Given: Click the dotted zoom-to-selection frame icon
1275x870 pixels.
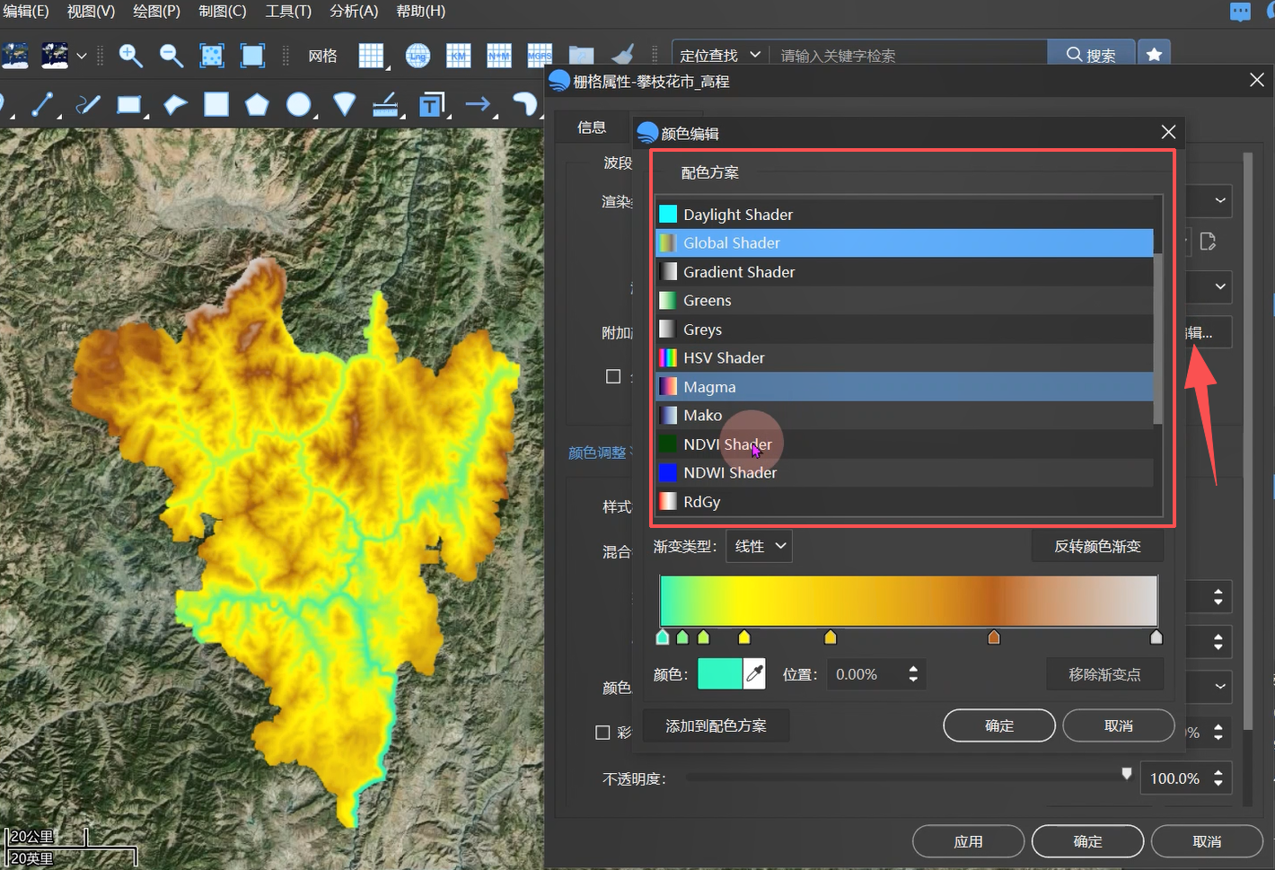Looking at the screenshot, I should [212, 56].
